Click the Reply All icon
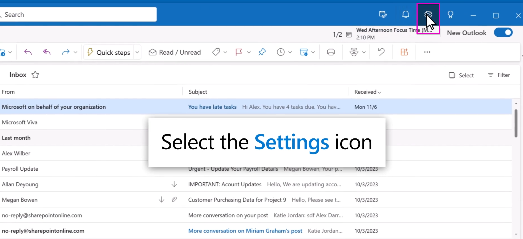The height and width of the screenshot is (239, 523). click(47, 52)
